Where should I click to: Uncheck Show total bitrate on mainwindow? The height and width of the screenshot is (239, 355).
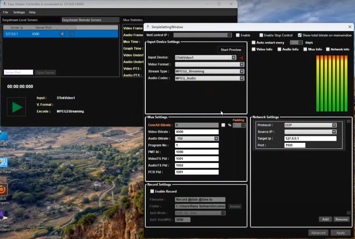tap(300, 35)
